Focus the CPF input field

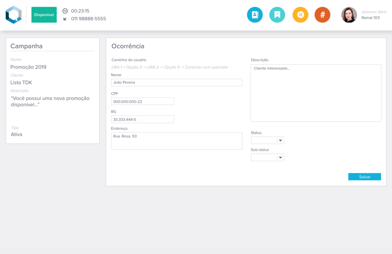(142, 101)
